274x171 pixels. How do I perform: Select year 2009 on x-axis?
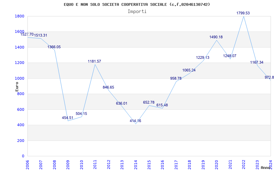pos(68,165)
